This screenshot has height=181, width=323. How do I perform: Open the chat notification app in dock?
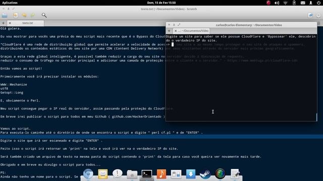click(x=118, y=174)
